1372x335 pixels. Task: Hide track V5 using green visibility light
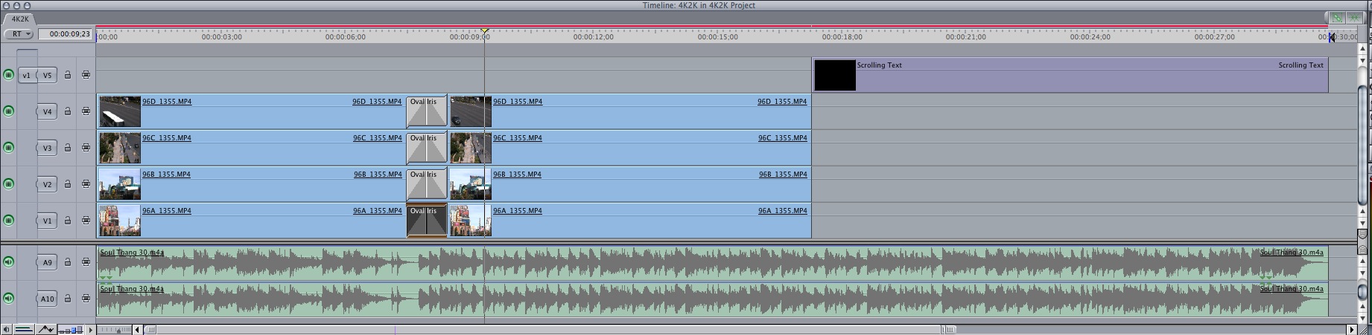tap(9, 75)
